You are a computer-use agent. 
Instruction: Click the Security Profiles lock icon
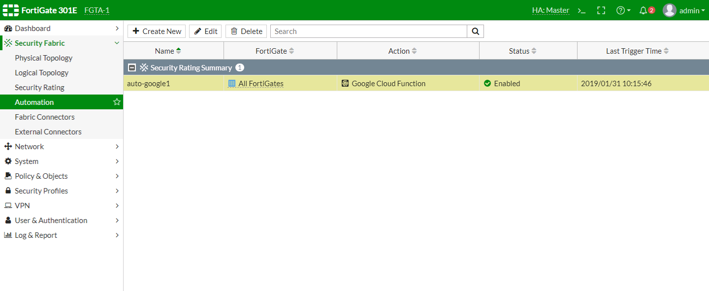(8, 191)
